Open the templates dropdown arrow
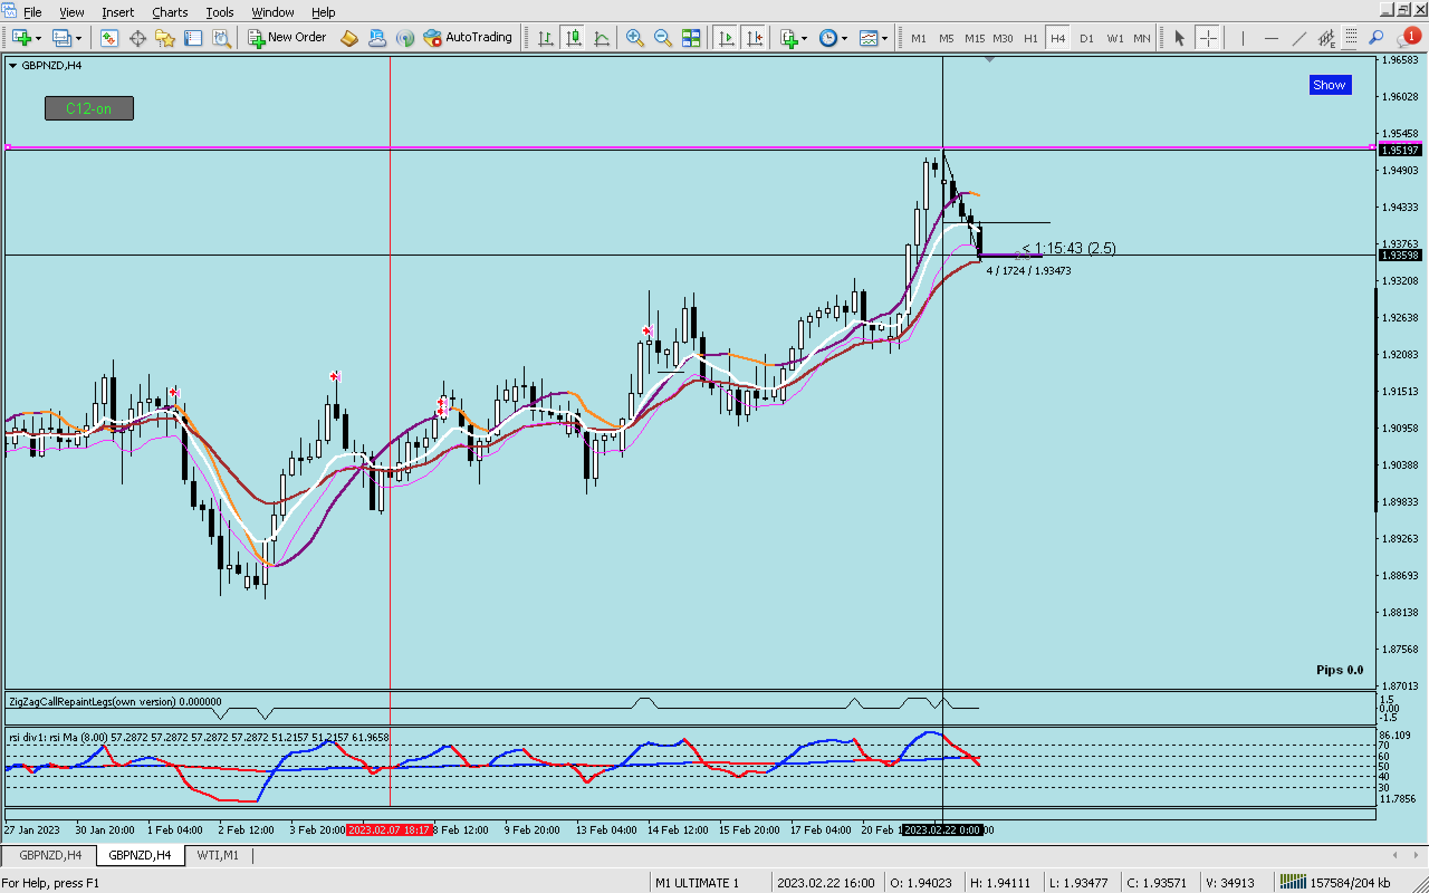The image size is (1429, 893). [x=885, y=39]
